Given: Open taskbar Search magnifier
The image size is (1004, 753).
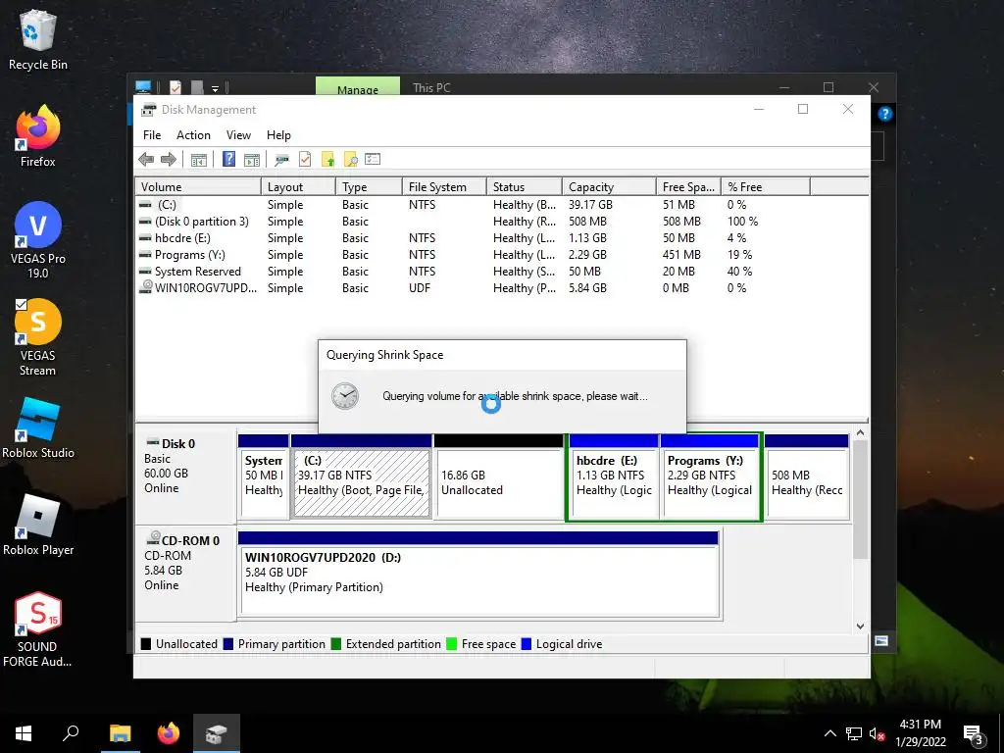Looking at the screenshot, I should pyautogui.click(x=71, y=733).
